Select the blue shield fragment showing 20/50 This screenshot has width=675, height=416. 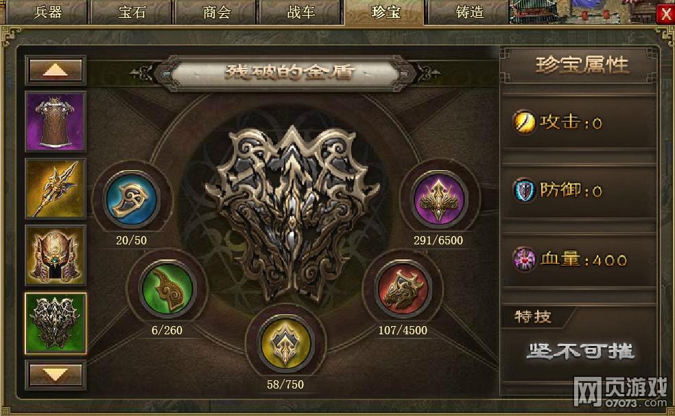tap(131, 199)
